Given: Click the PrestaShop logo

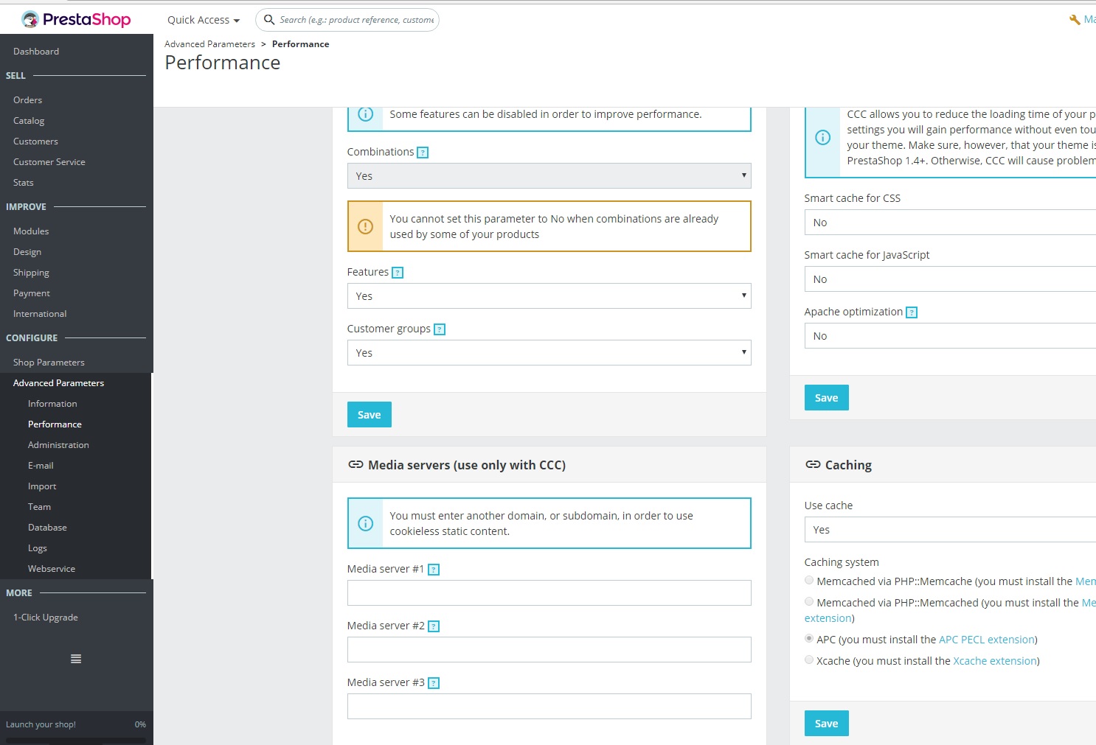Looking at the screenshot, I should click(76, 20).
